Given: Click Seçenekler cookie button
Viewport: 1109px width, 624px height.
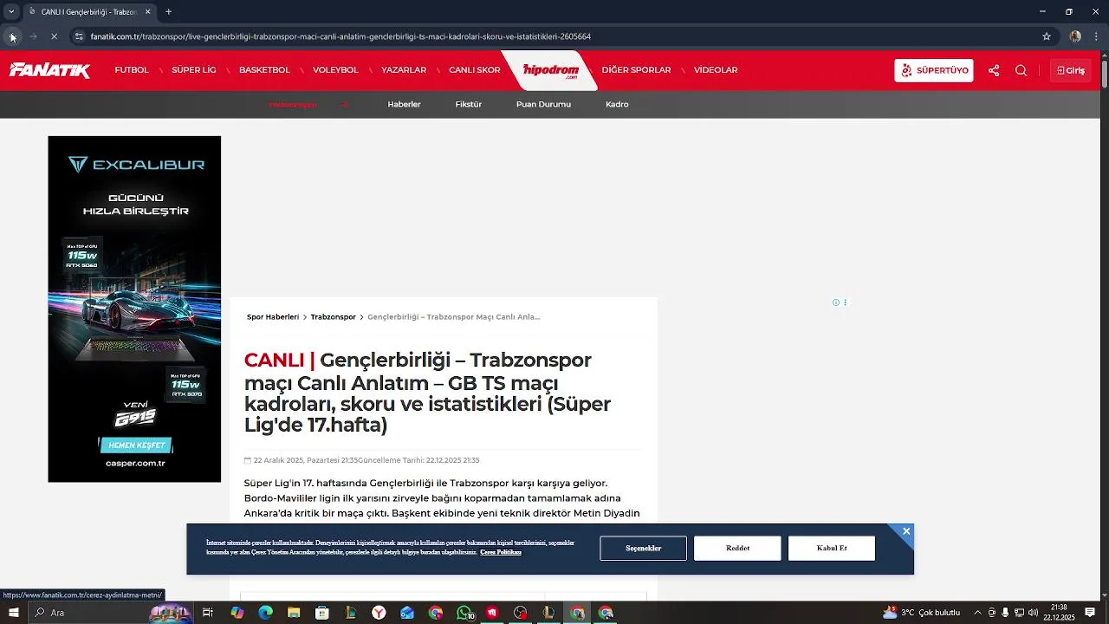Looking at the screenshot, I should [x=643, y=549].
